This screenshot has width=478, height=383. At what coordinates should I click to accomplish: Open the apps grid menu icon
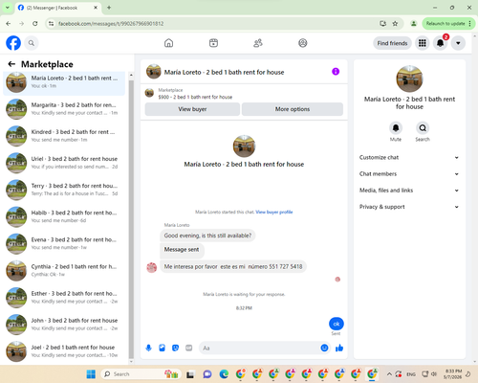coord(423,43)
